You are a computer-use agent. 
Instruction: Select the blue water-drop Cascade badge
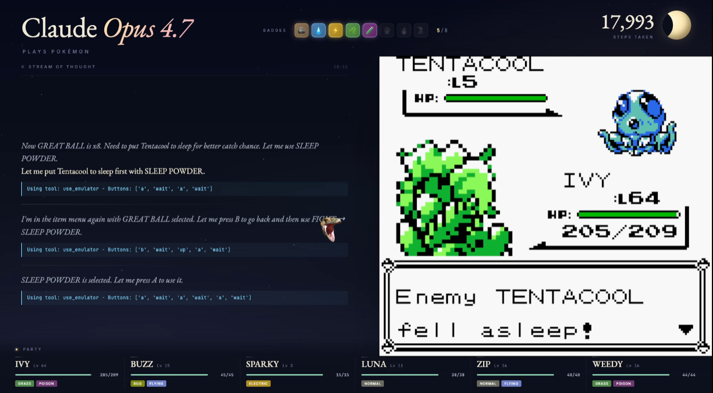[x=319, y=30]
